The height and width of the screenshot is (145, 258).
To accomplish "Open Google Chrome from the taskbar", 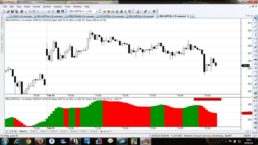I will point(28,141).
